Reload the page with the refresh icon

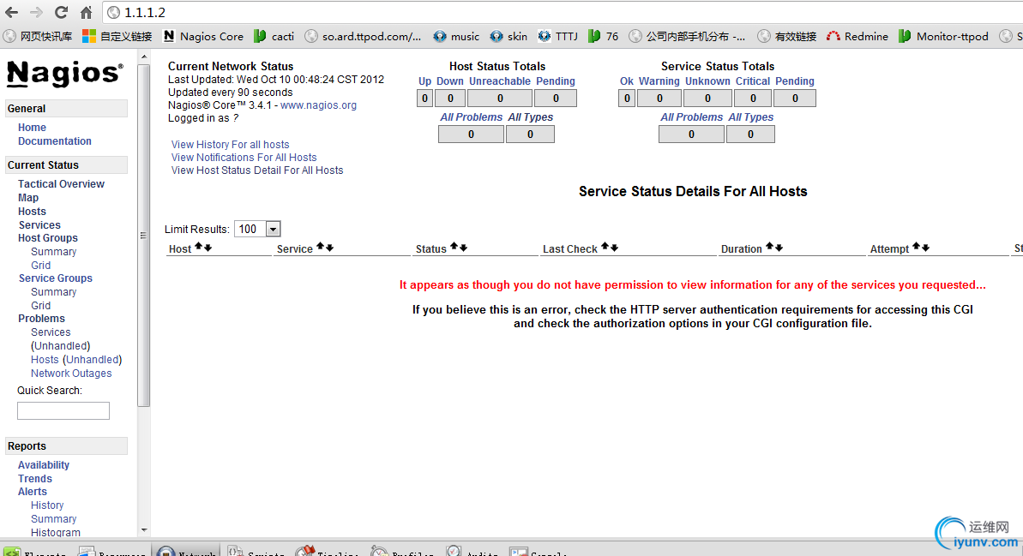coord(62,12)
